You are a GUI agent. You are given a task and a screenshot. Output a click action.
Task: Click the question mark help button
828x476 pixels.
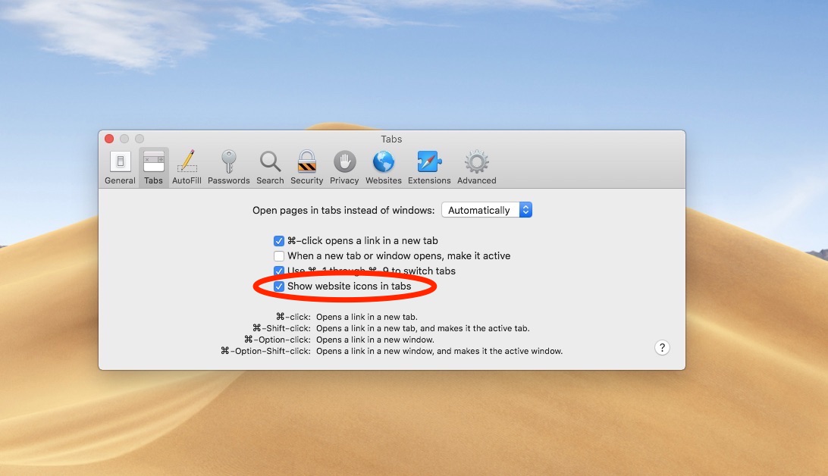tap(662, 348)
